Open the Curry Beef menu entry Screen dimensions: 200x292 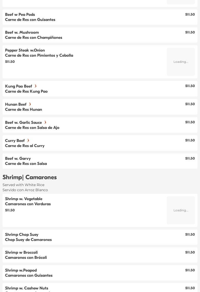pos(100,143)
